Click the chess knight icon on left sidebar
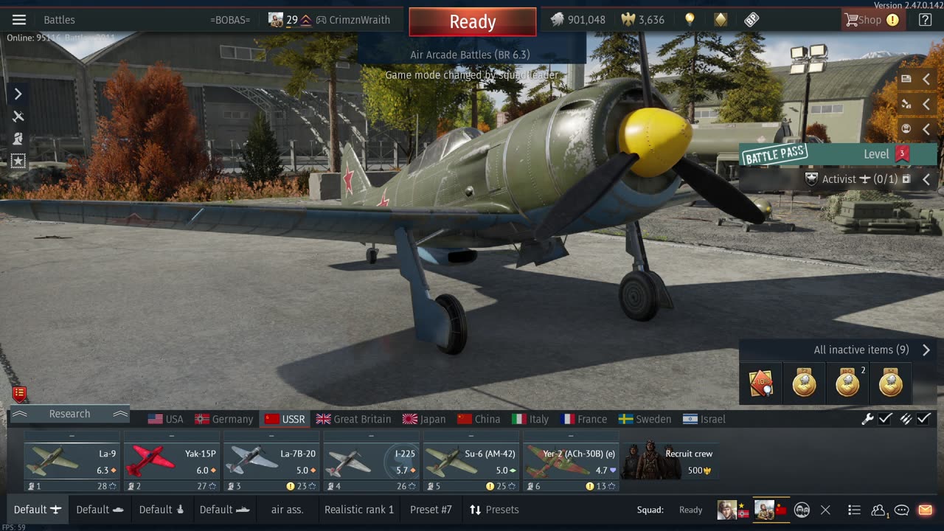 [18, 138]
